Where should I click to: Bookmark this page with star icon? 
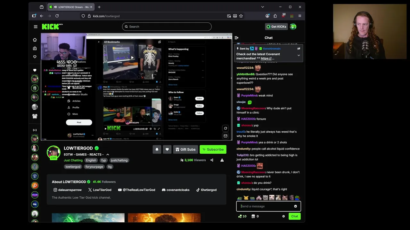pos(241,16)
